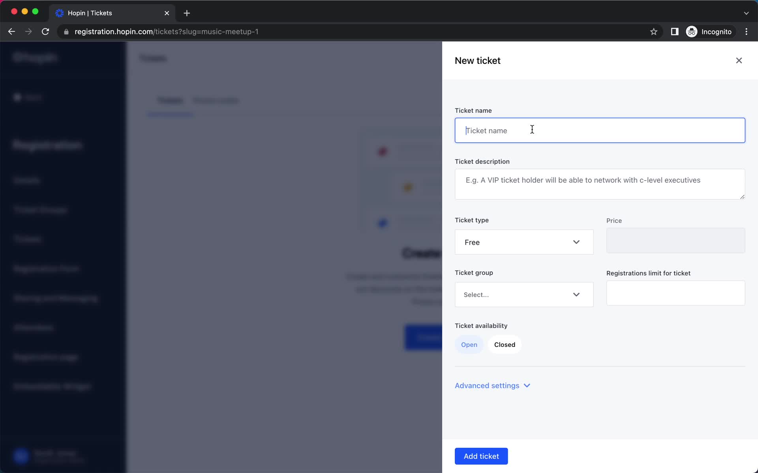758x473 pixels.
Task: Click the Incognito profile icon
Action: point(691,31)
